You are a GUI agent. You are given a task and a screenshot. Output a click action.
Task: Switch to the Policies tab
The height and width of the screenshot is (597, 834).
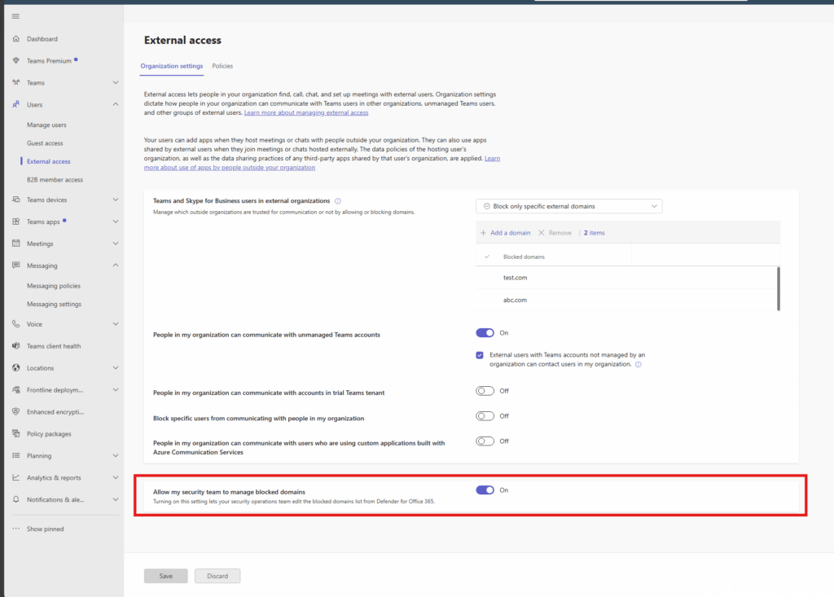(x=222, y=65)
